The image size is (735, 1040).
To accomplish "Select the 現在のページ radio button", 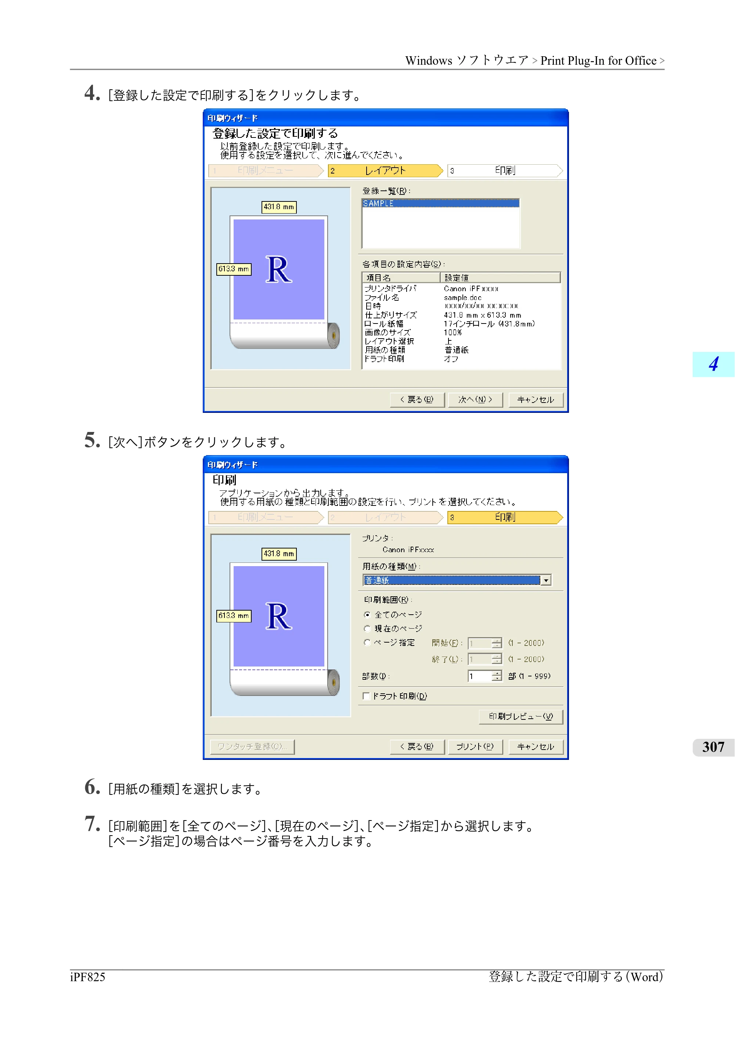I will (367, 629).
